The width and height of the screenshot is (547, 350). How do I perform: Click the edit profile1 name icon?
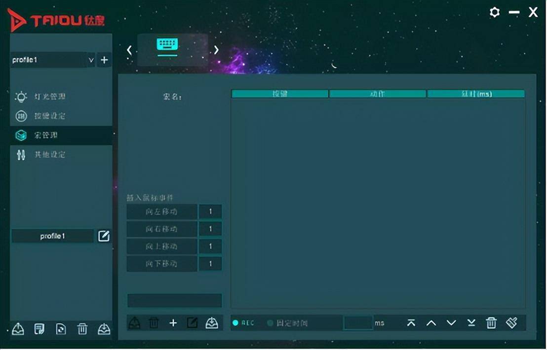point(104,236)
